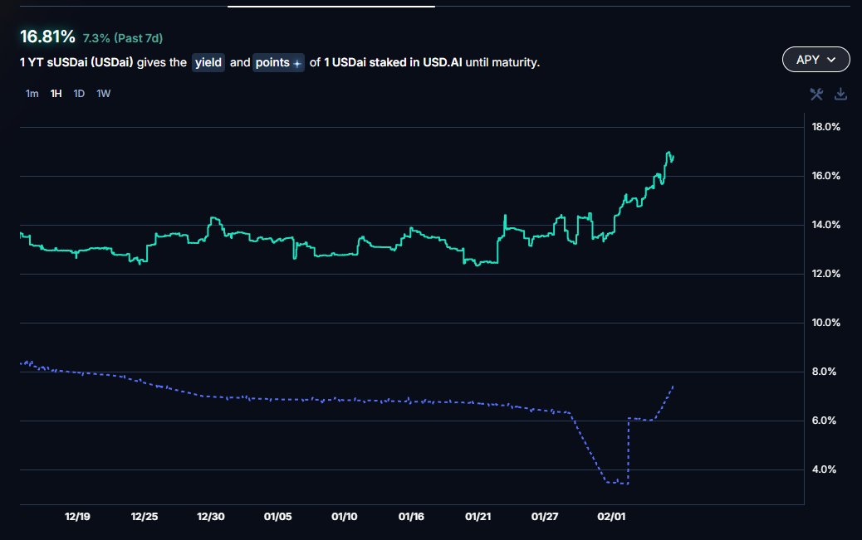Click the 1 YT sUSDai (USDai) text
862x540 pixels.
point(76,62)
